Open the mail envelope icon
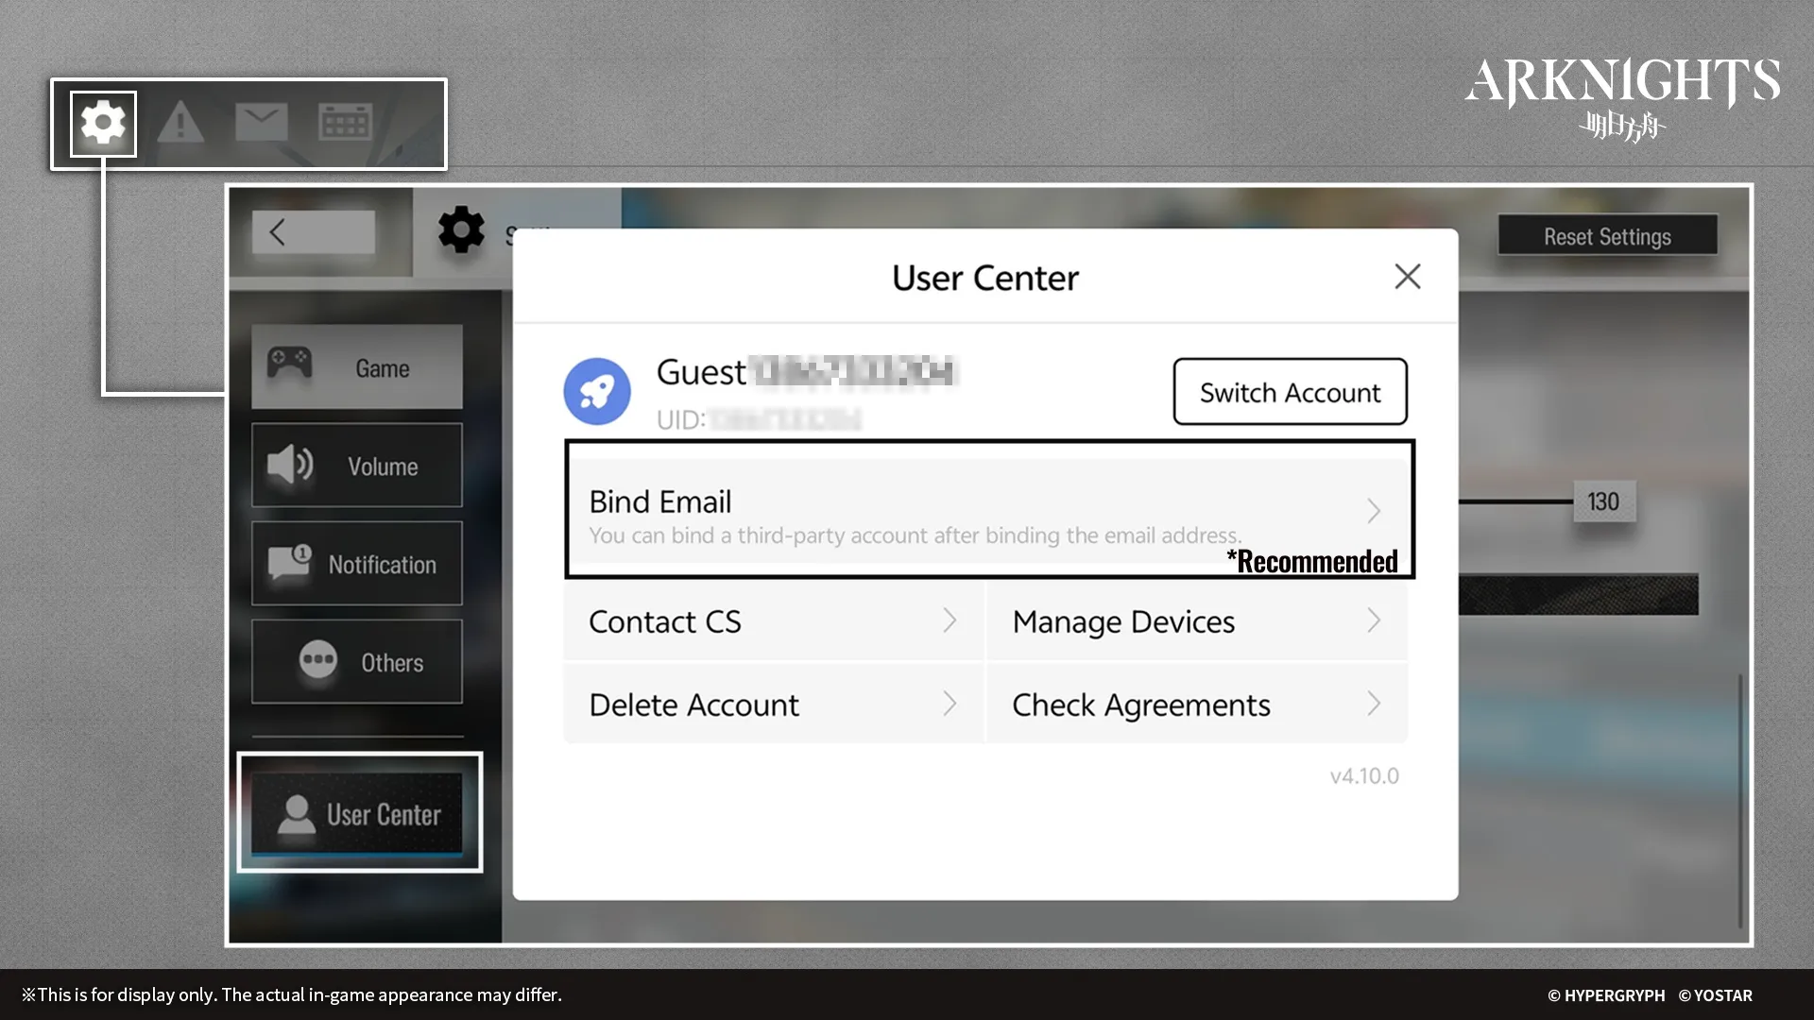Viewport: 1814px width, 1020px height. 262,121
